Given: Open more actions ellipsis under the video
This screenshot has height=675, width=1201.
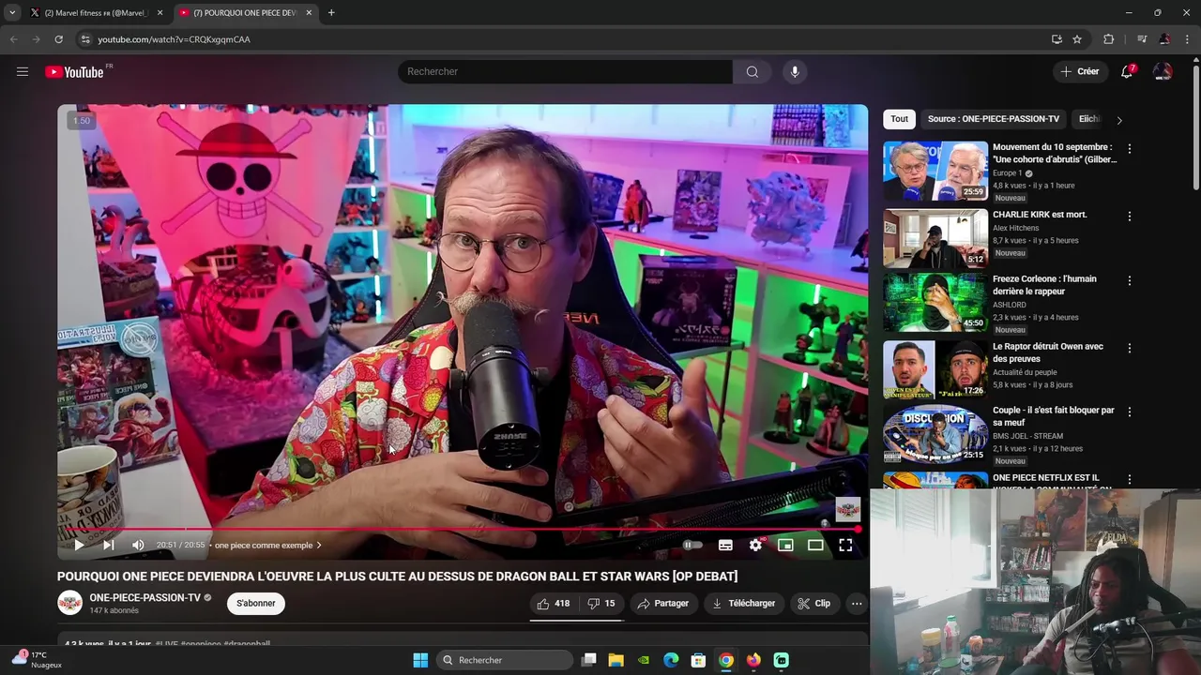Looking at the screenshot, I should tap(857, 604).
